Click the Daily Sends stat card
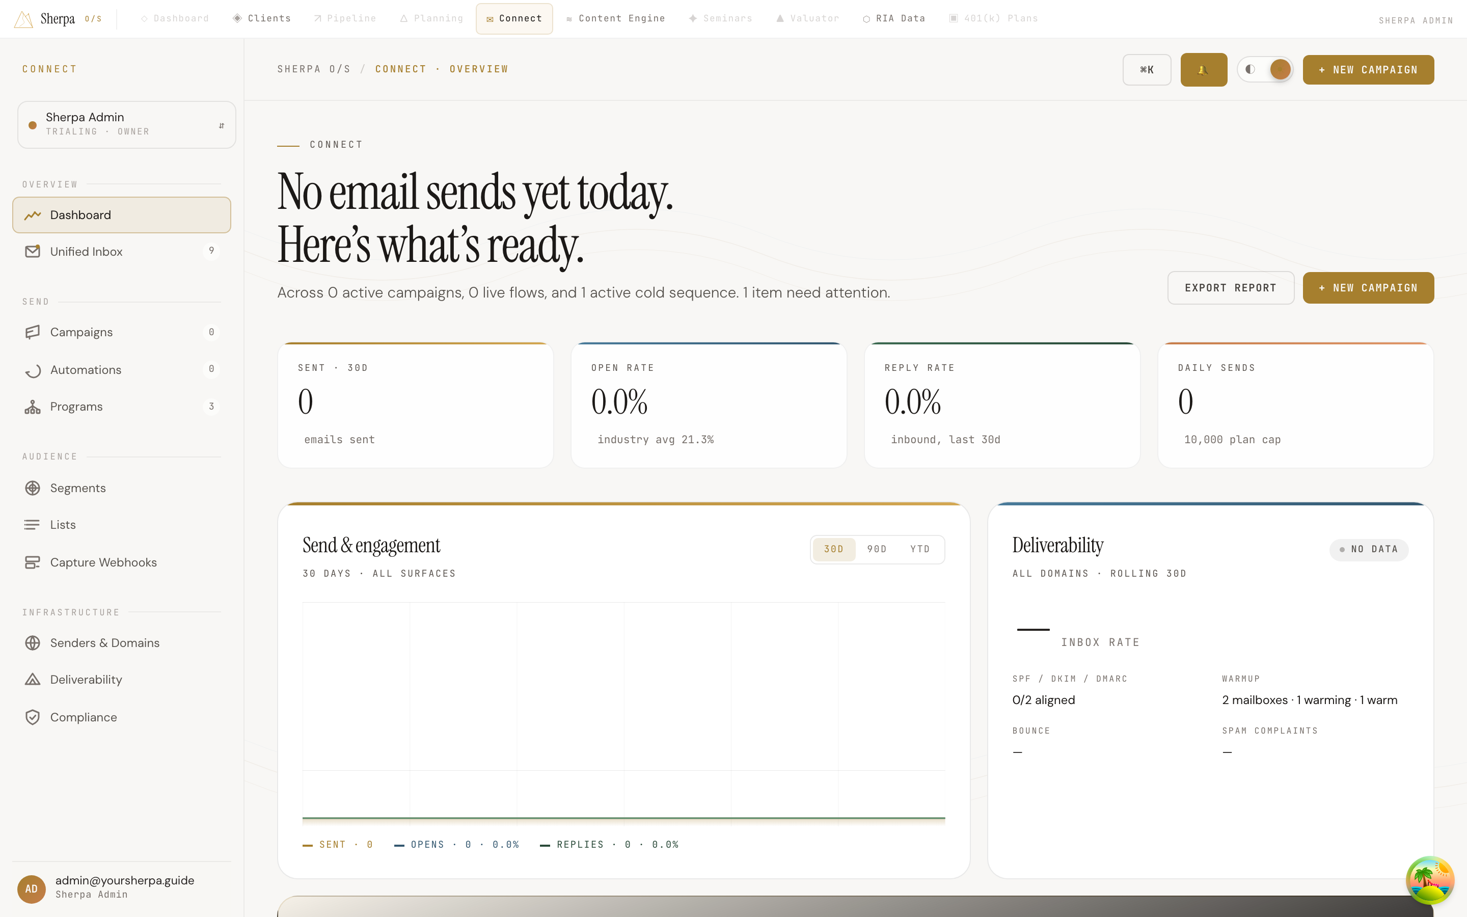This screenshot has width=1467, height=917. (1295, 405)
